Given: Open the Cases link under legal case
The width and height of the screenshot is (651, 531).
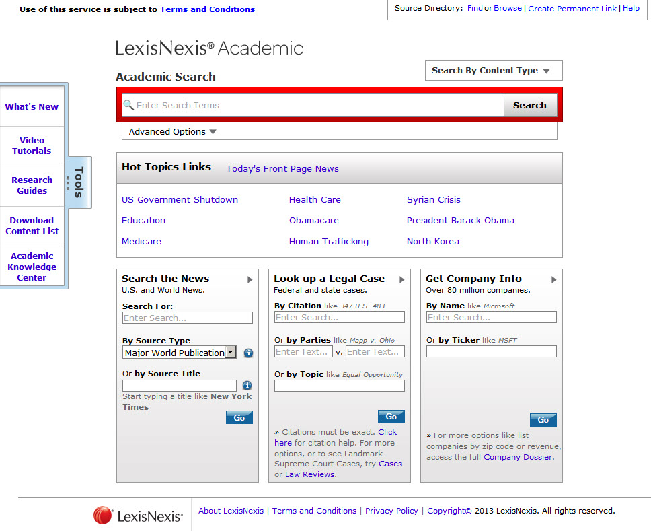Looking at the screenshot, I should 390,464.
